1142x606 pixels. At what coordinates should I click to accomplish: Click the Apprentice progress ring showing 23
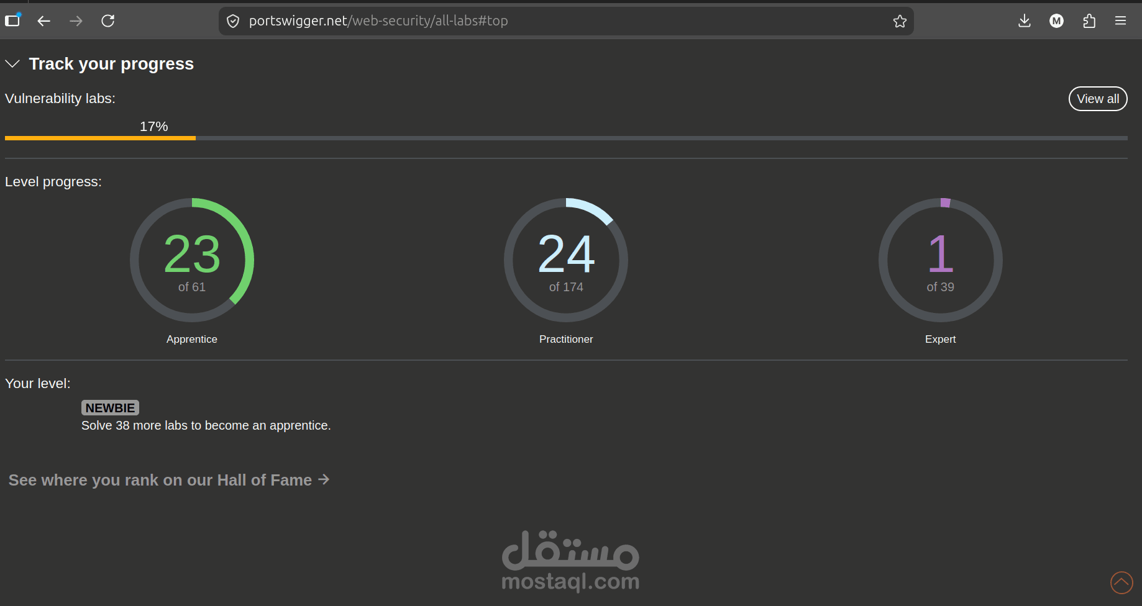(192, 260)
